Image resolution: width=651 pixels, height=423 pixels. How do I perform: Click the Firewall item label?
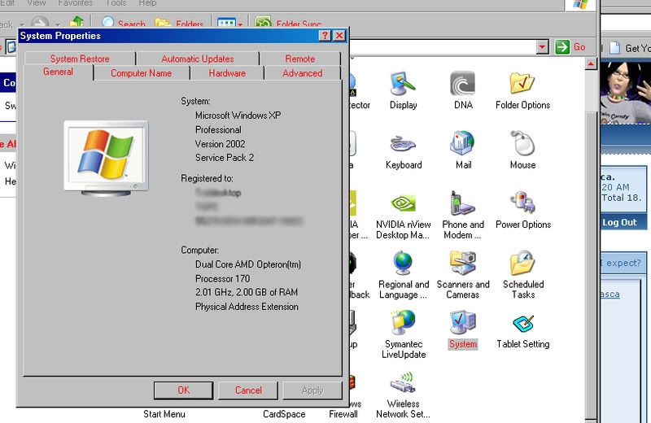tap(343, 414)
